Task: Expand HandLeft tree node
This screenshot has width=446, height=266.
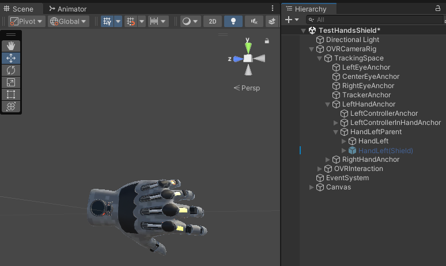Action: tap(343, 141)
